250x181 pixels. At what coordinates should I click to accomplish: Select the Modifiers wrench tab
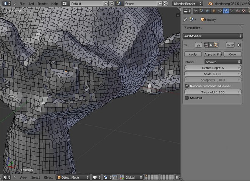pyautogui.click(x=226, y=11)
